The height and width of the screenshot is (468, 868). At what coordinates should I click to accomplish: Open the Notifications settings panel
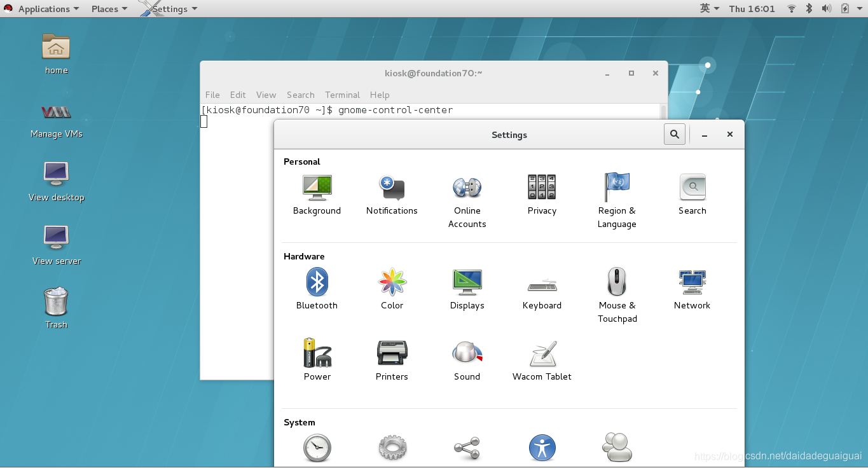[x=392, y=195]
